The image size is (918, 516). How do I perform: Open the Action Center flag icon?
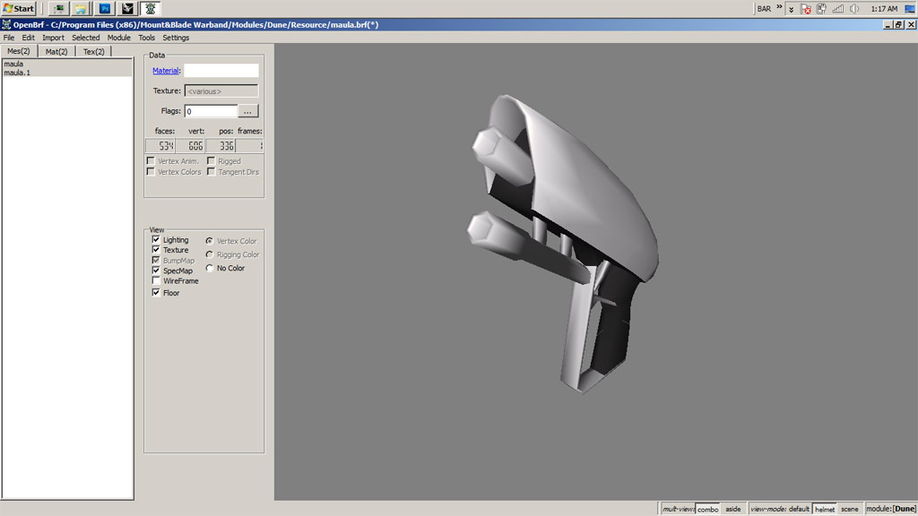point(806,8)
